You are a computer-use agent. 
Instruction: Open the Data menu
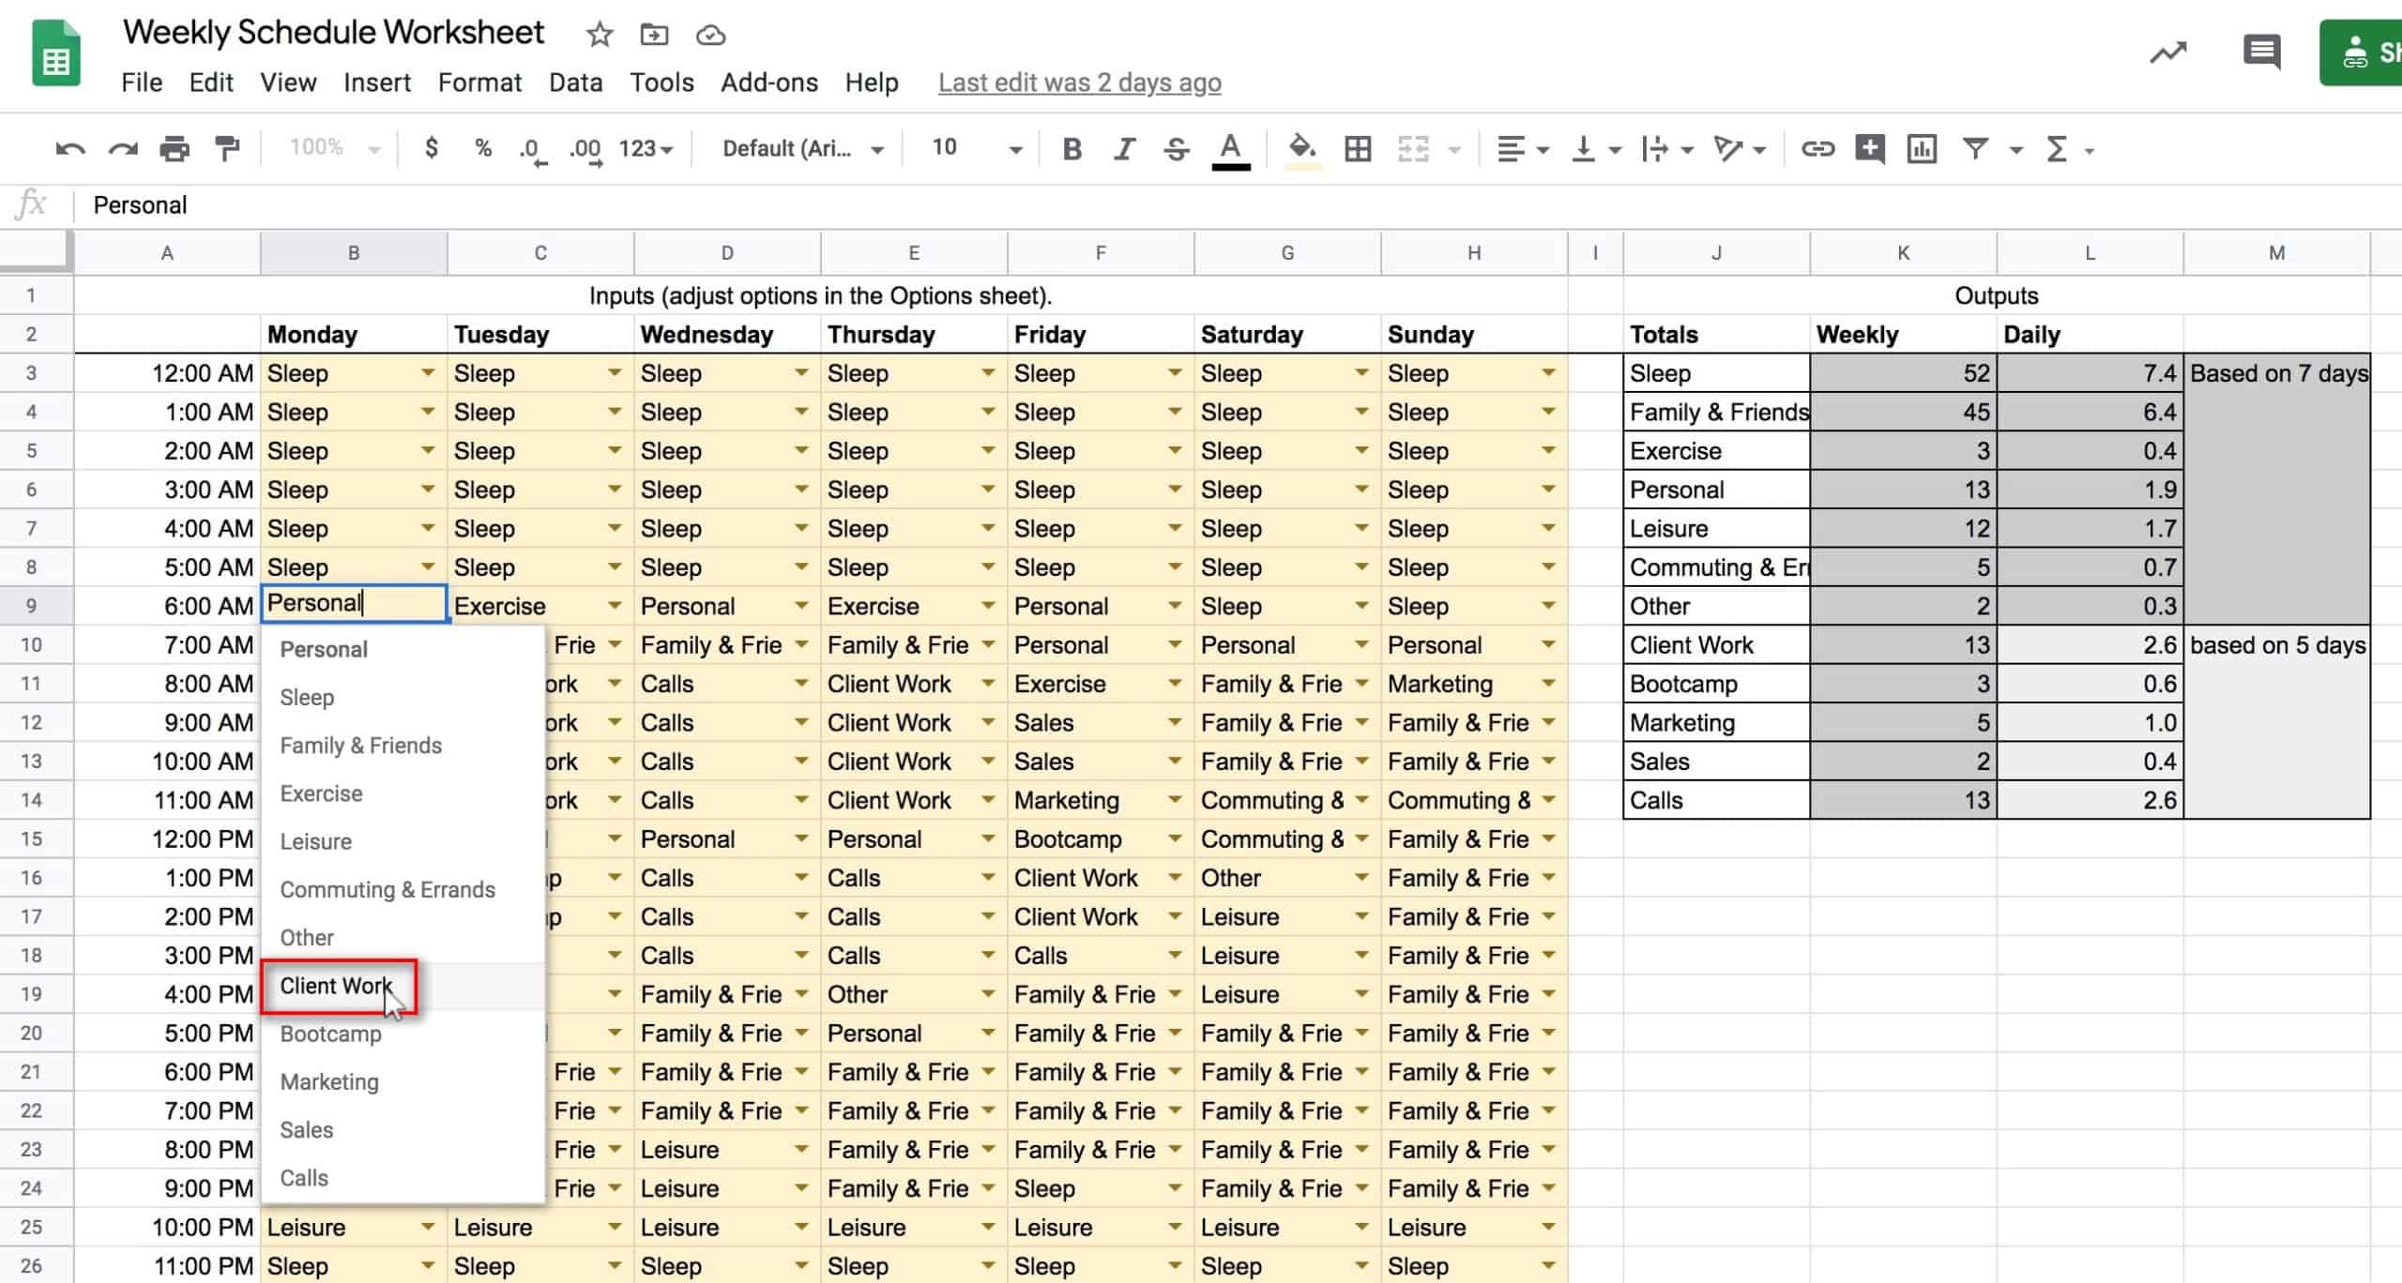575,83
